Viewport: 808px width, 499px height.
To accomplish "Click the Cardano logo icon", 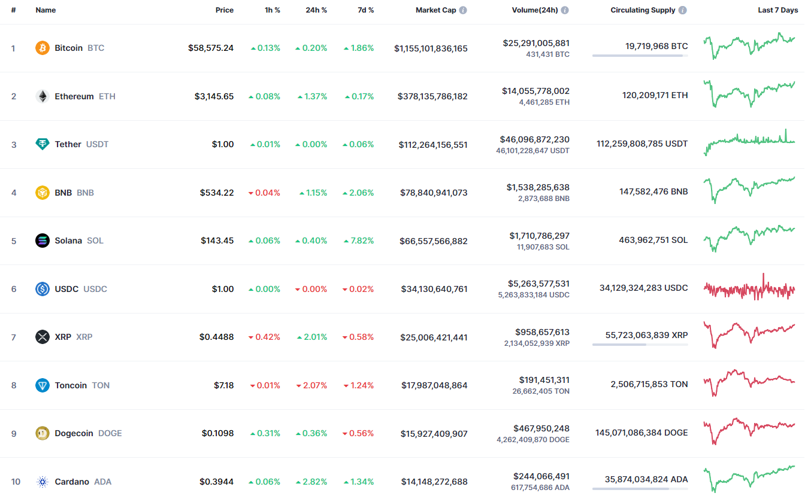I will (43, 482).
